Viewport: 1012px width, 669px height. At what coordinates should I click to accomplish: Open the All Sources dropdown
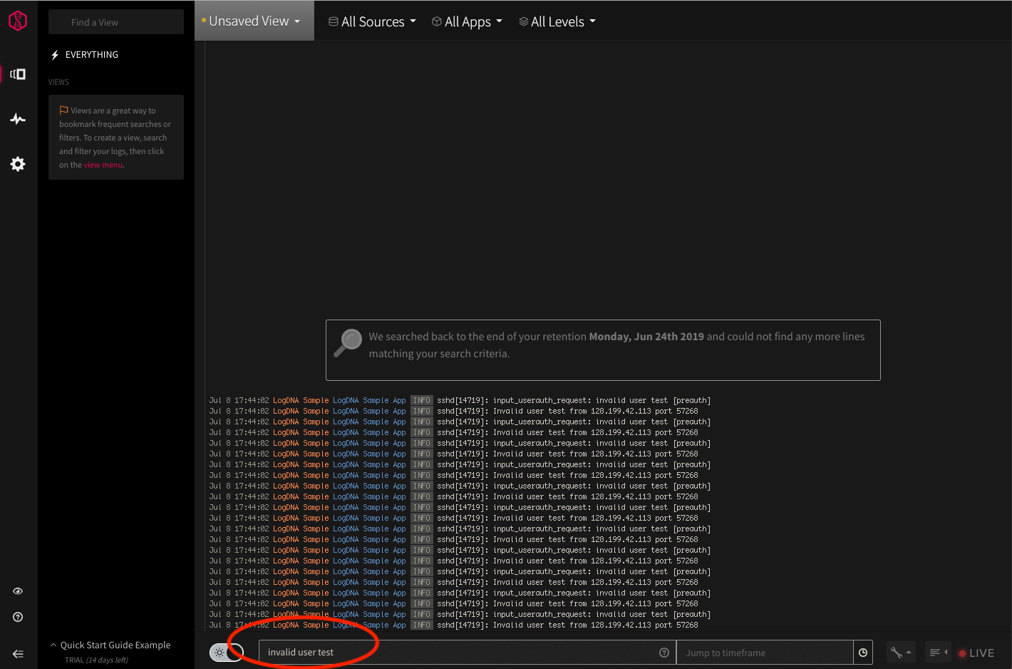[372, 21]
